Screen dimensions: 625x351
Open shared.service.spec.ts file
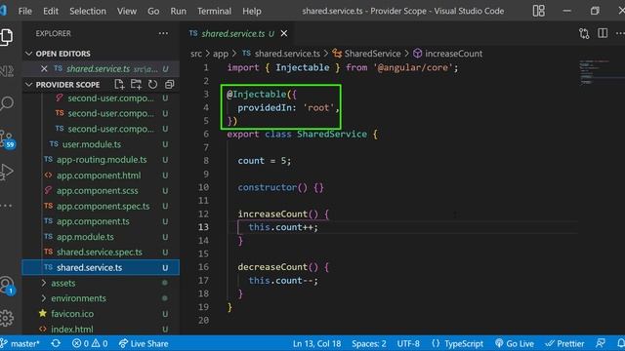coord(100,252)
